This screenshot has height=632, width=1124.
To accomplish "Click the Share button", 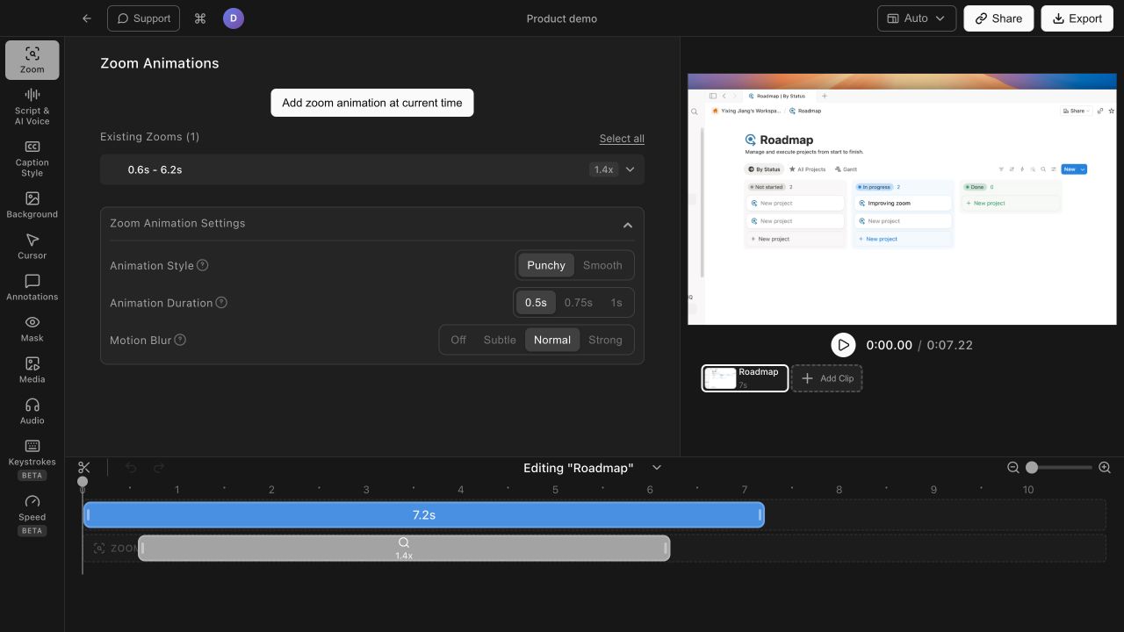I will click(x=999, y=18).
